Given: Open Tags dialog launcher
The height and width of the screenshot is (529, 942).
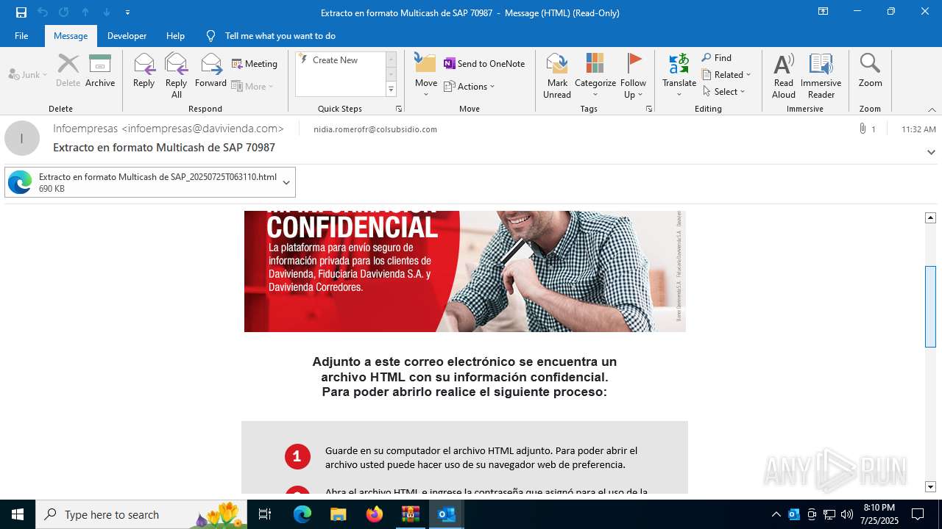Looking at the screenshot, I should coord(649,109).
